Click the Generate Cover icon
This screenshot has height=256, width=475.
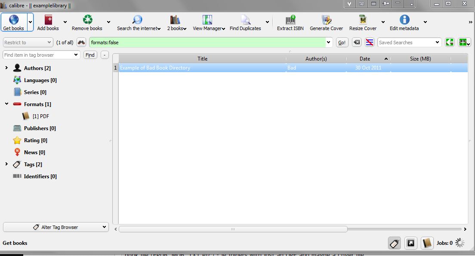point(327,20)
